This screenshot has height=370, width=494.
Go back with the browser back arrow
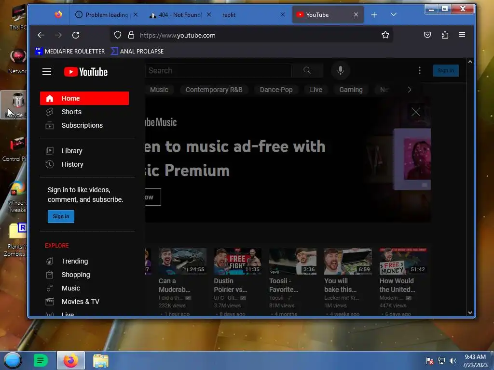click(x=41, y=35)
